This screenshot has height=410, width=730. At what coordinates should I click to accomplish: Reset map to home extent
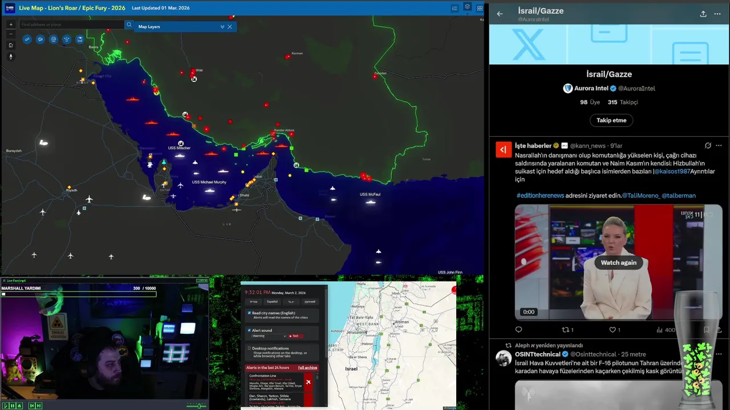[10, 45]
